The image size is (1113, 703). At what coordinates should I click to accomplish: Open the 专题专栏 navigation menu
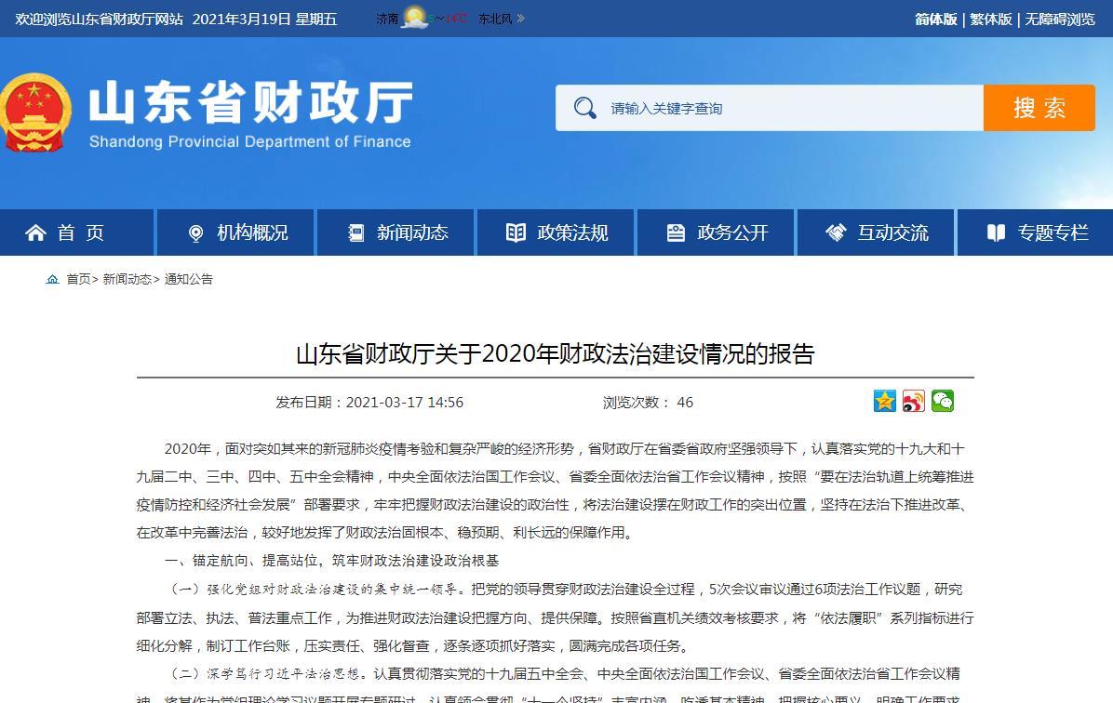point(1038,232)
